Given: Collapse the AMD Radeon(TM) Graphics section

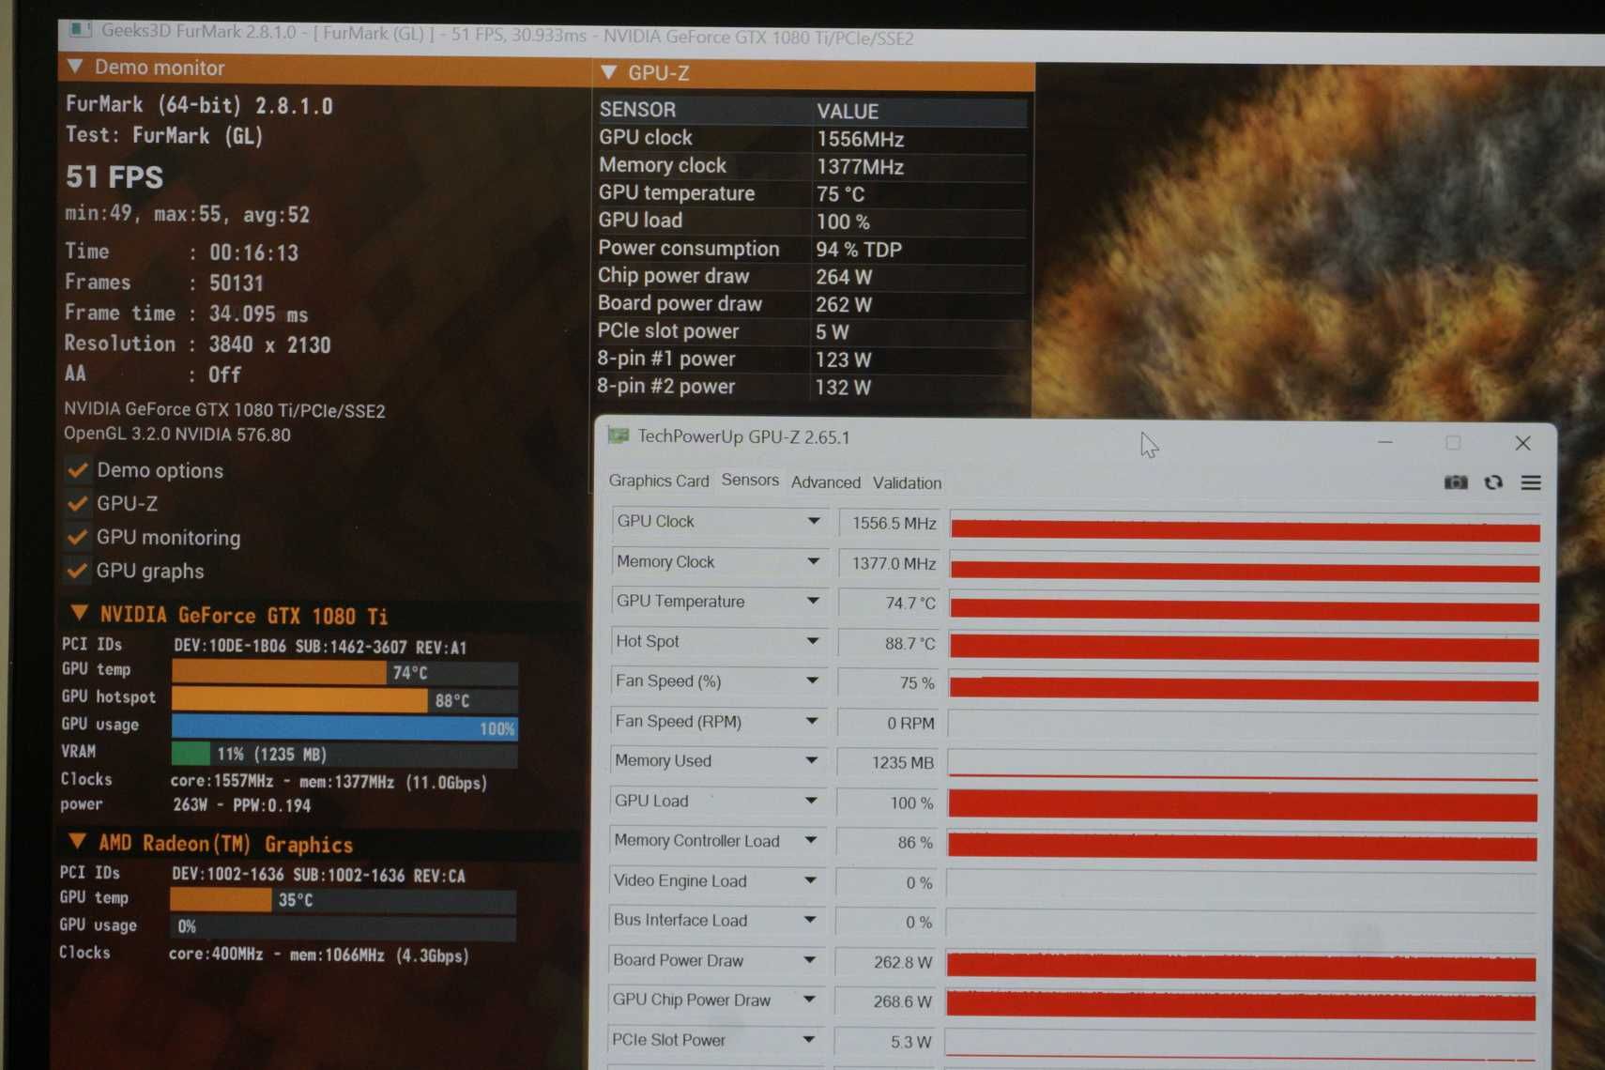Looking at the screenshot, I should click(78, 841).
